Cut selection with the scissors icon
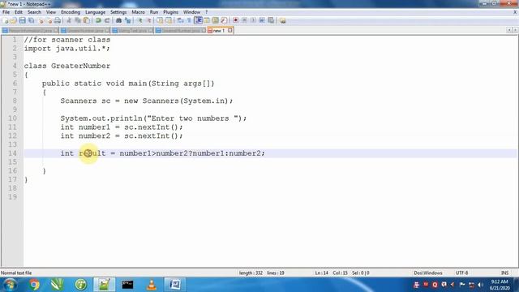 point(69,20)
